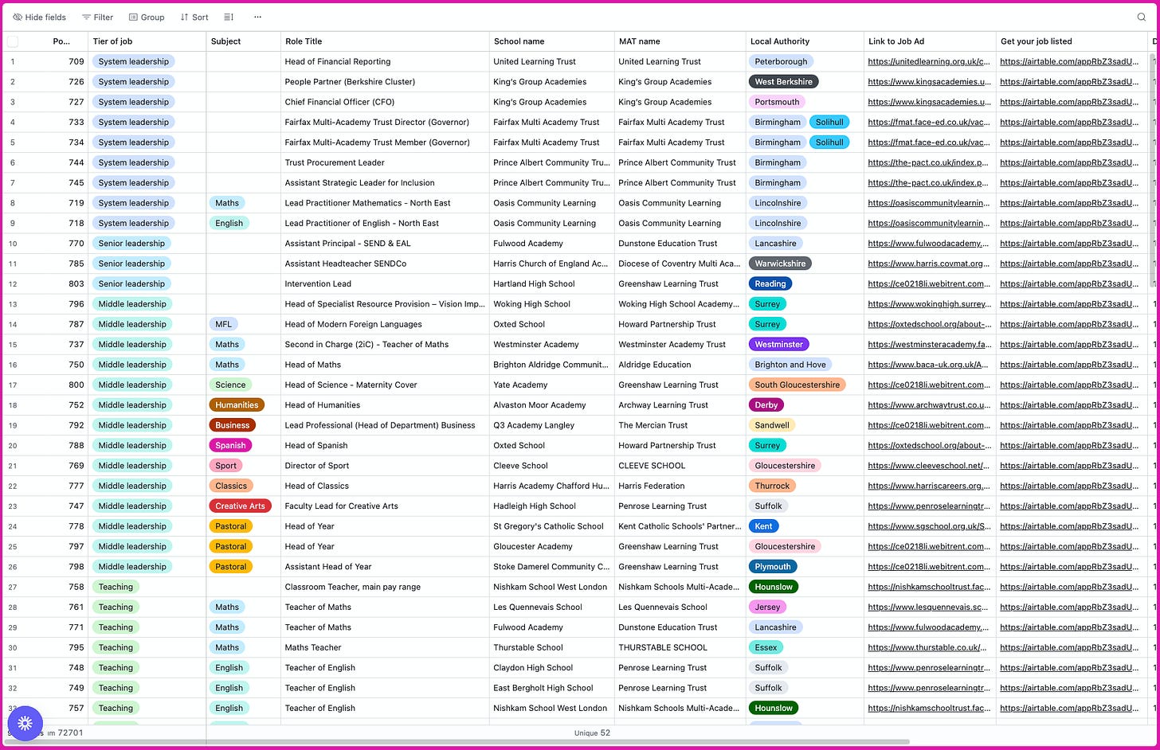Click the blue Kent tag
The width and height of the screenshot is (1160, 750).
tap(763, 526)
